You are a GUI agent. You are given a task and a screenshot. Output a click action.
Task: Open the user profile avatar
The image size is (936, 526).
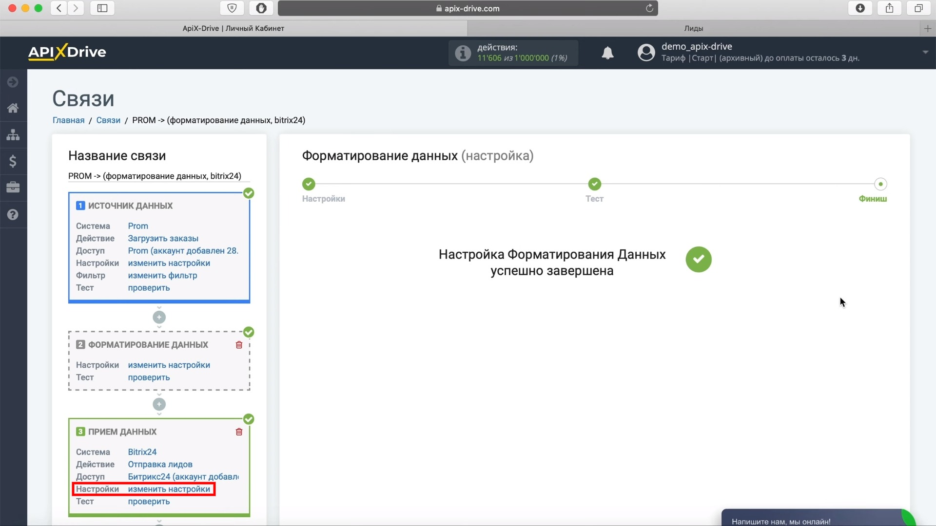pyautogui.click(x=646, y=53)
